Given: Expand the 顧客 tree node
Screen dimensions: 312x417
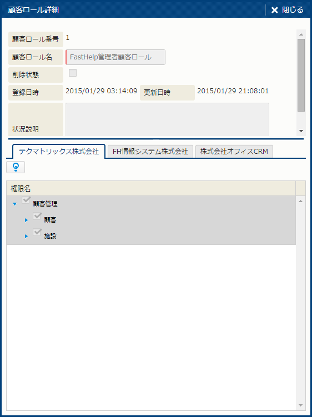Looking at the screenshot, I should 26,220.
